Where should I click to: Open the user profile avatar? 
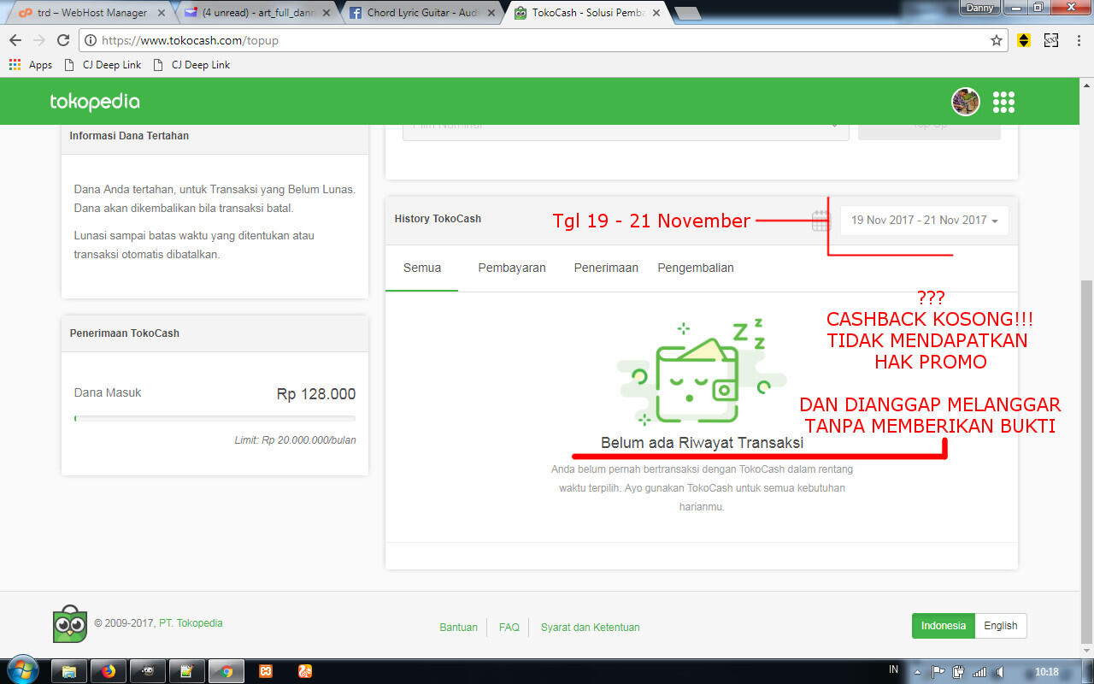(966, 102)
